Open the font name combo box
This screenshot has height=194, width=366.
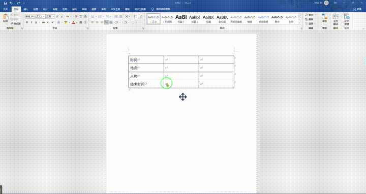(x=35, y=17)
